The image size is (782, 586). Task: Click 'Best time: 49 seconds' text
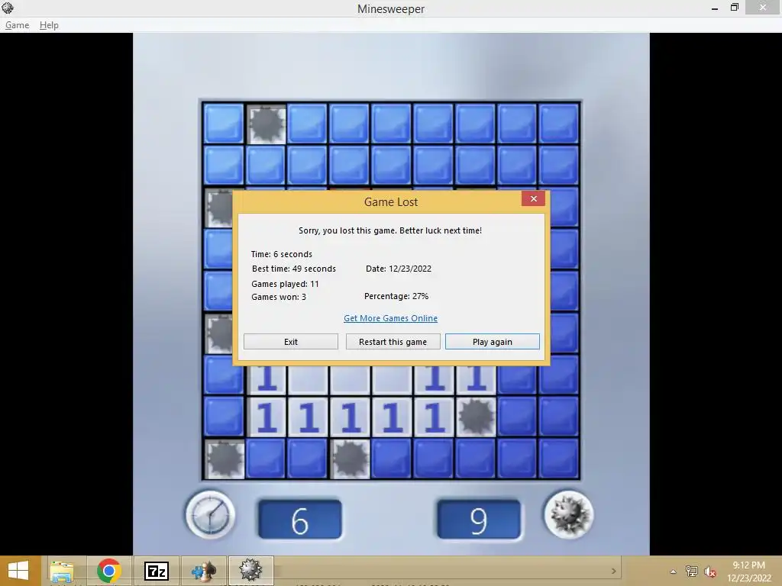point(294,269)
